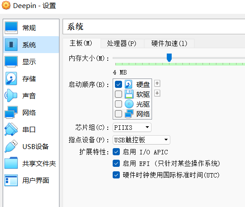Select 软驱 text in boot order list
This screenshot has width=245, height=207.
click(143, 94)
